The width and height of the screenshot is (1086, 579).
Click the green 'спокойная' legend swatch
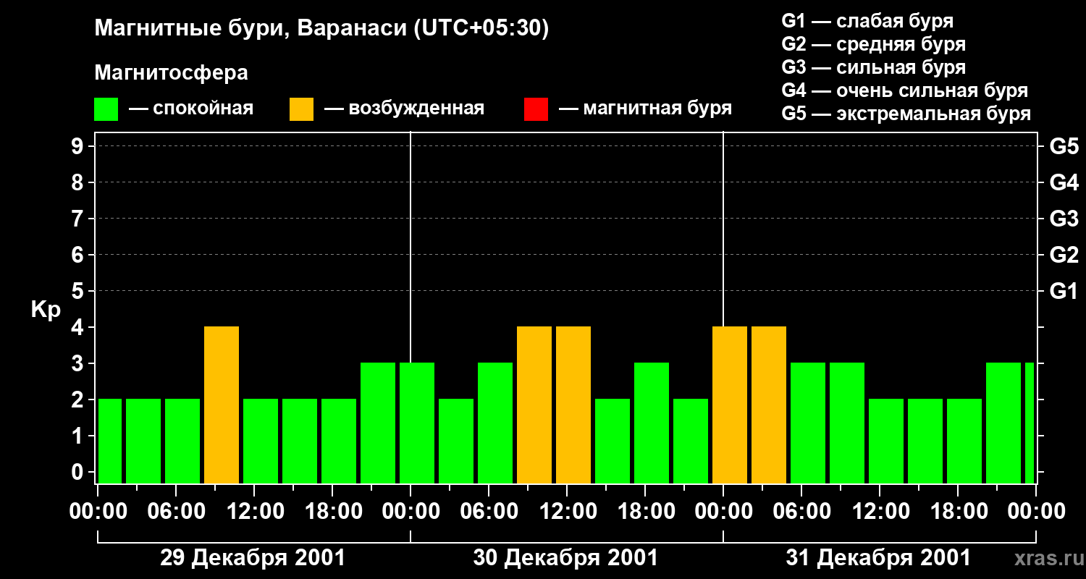(x=106, y=109)
